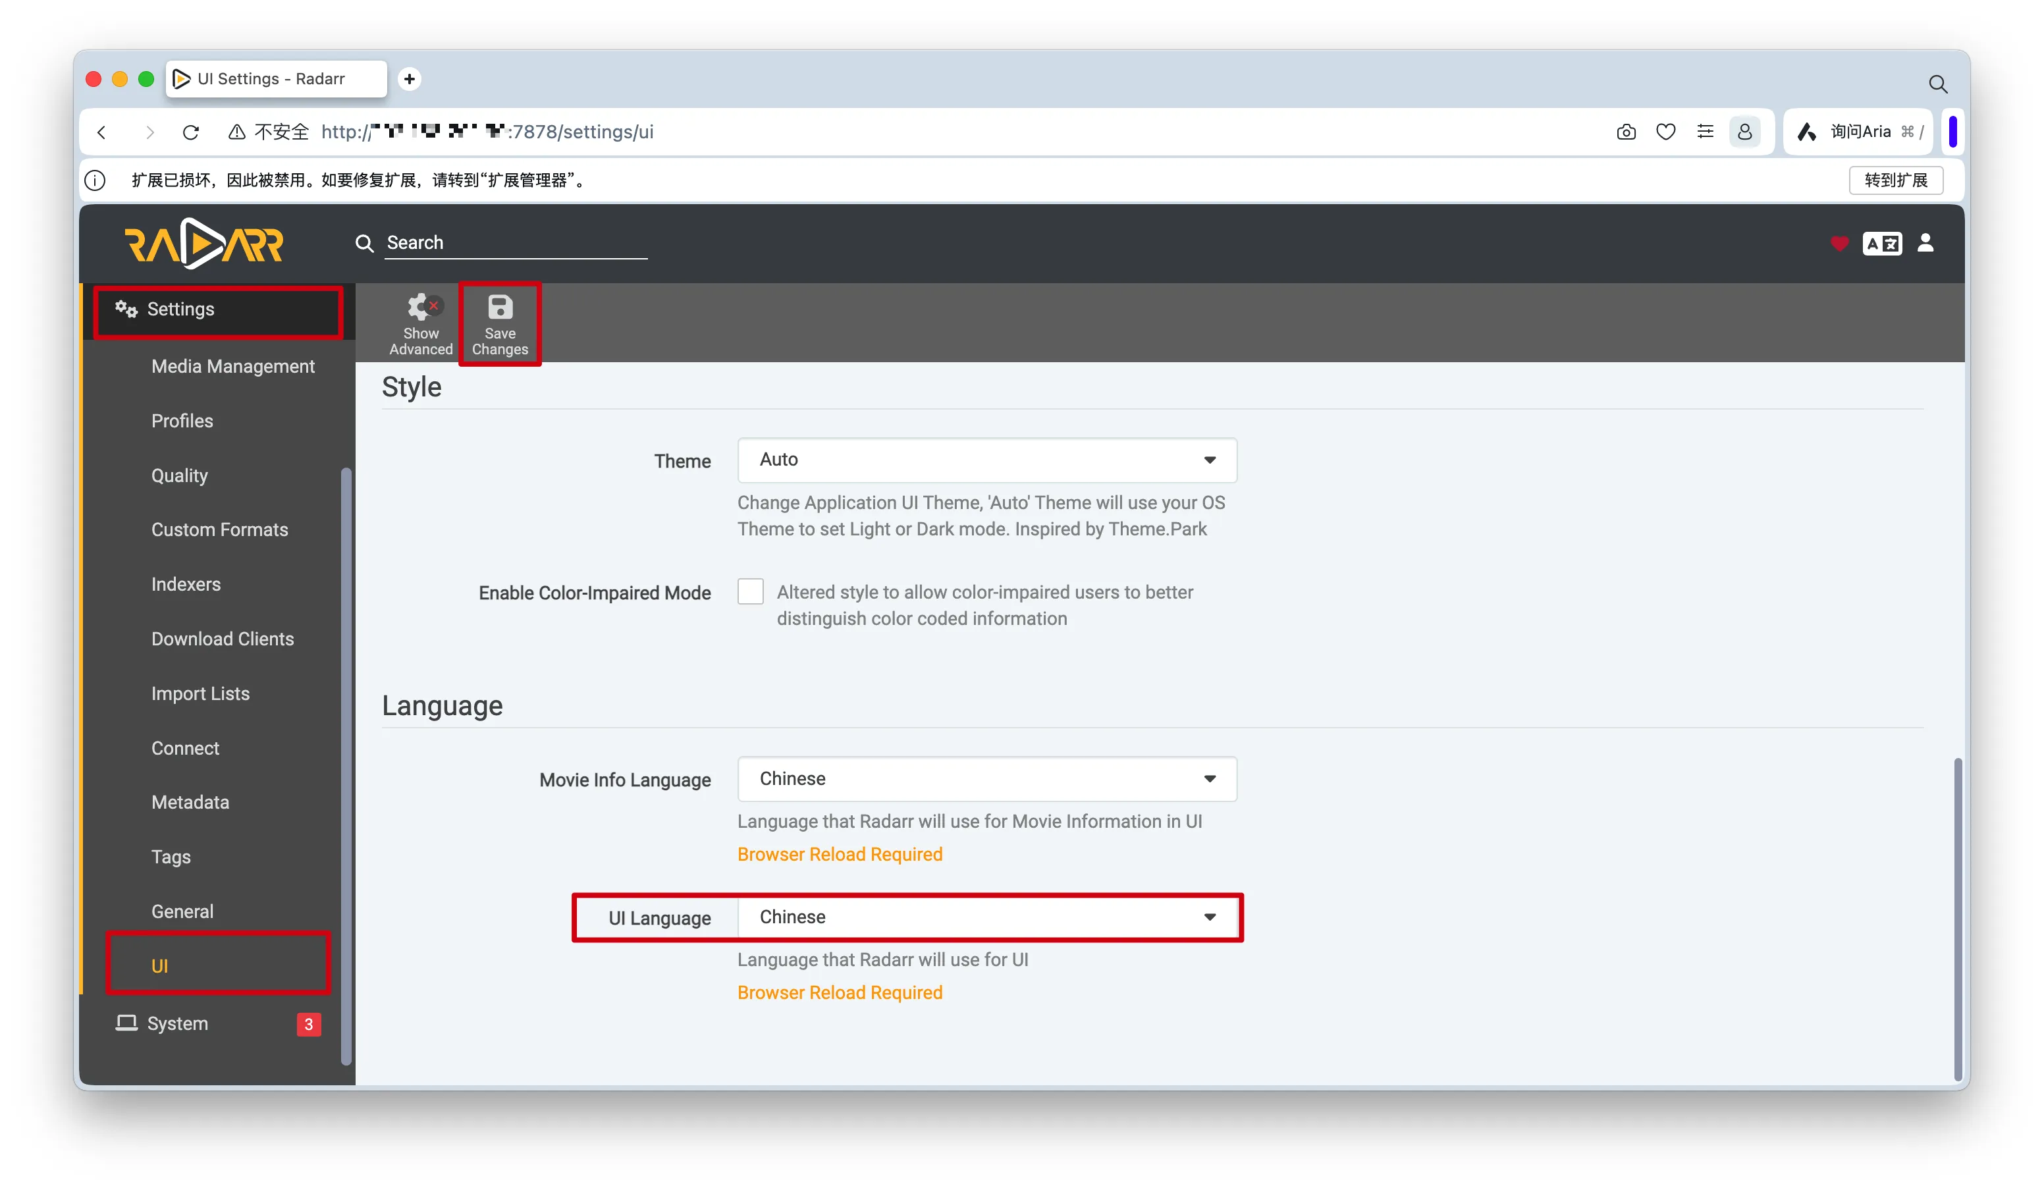Click the blue sidebar strip at browser edge
Image resolution: width=2044 pixels, height=1188 pixels.
pyautogui.click(x=1952, y=131)
